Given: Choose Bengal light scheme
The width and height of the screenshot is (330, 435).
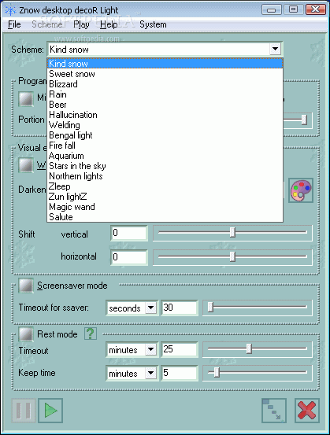Looking at the screenshot, I should 165,135.
